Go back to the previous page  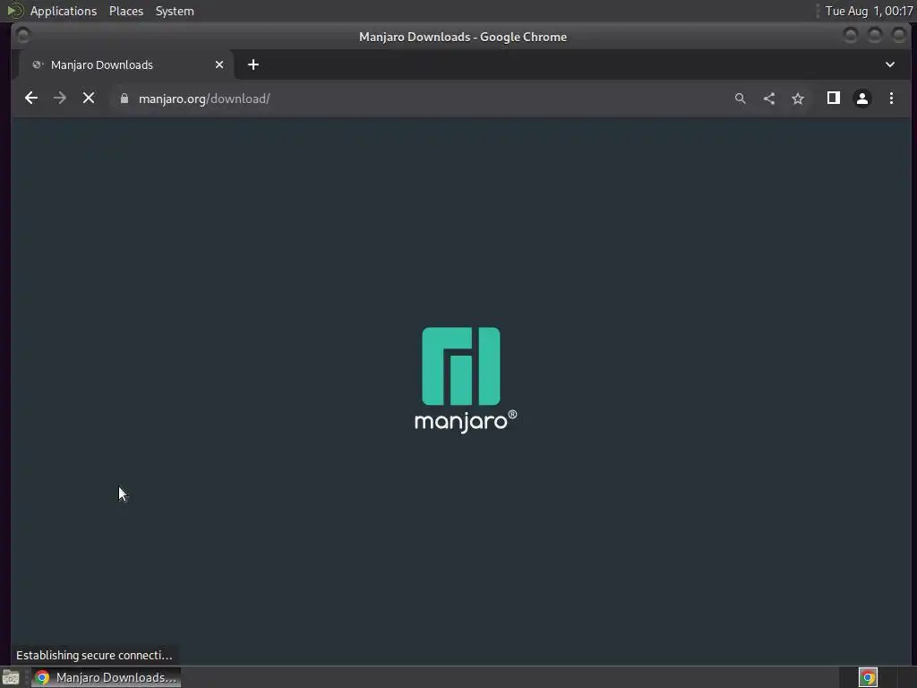pyautogui.click(x=31, y=99)
